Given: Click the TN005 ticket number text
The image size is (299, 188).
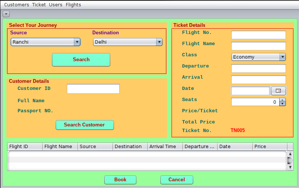Looking at the screenshot, I should [238, 130].
